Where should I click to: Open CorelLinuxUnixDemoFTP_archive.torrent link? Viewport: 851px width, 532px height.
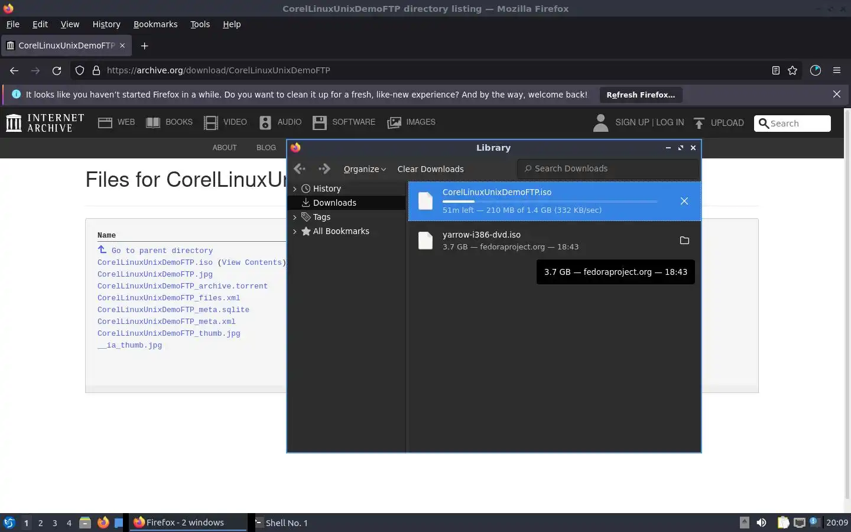pyautogui.click(x=183, y=286)
